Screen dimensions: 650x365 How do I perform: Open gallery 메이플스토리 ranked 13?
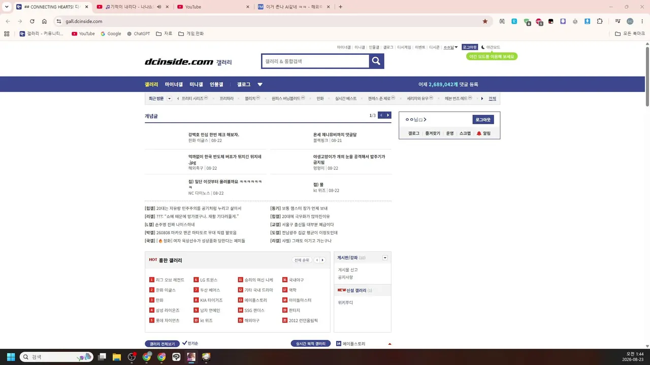[x=255, y=300]
